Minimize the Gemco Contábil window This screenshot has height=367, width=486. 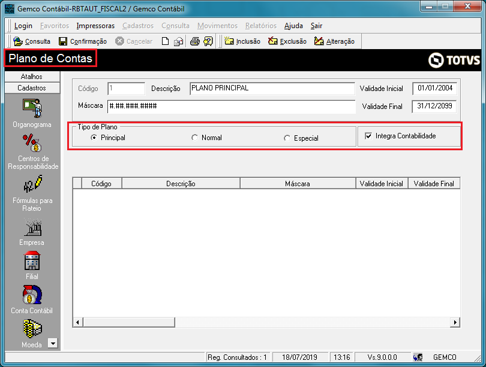(x=429, y=6)
